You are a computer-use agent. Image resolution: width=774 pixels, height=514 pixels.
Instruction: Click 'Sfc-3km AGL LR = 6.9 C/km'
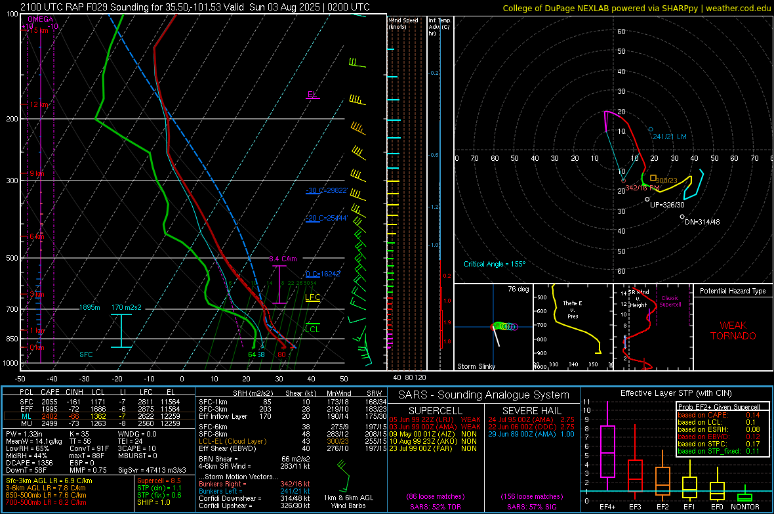click(x=49, y=481)
